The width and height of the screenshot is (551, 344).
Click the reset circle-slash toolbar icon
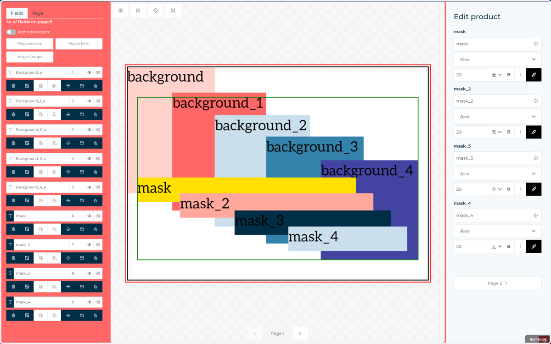click(156, 11)
